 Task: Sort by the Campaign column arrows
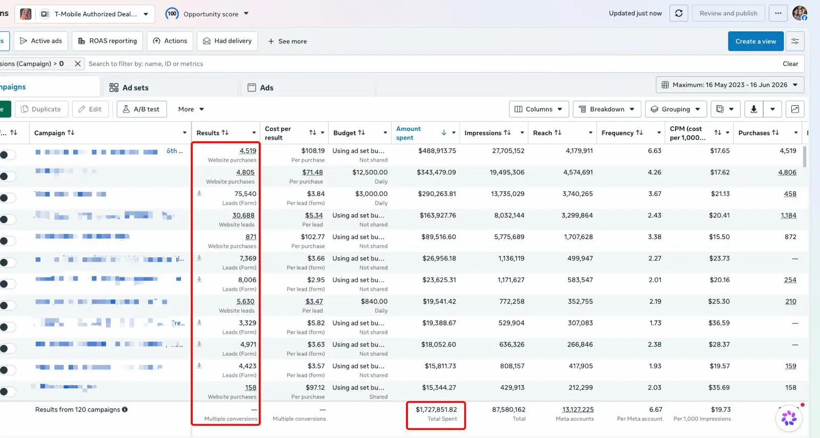[71, 133]
